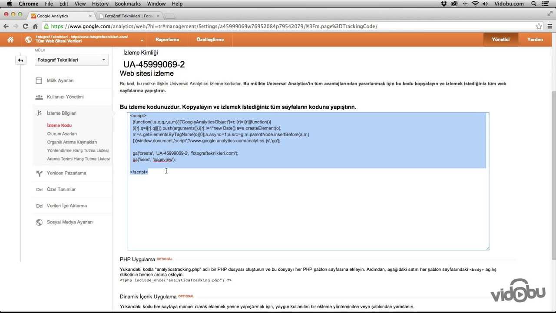Click the Kullanıcı Yönetimi people icon
Screen dimensions: 556x313
coord(39,97)
